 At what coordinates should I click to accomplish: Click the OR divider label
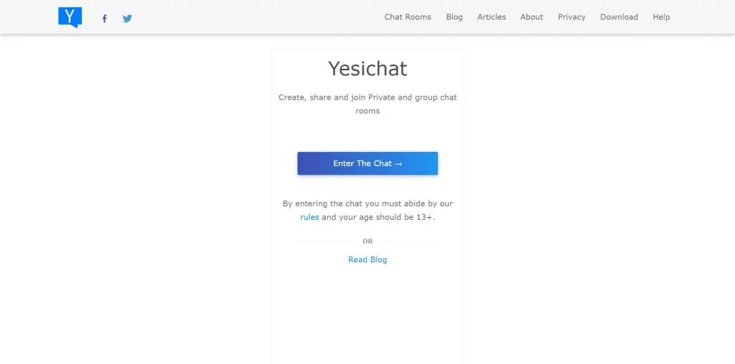[367, 241]
